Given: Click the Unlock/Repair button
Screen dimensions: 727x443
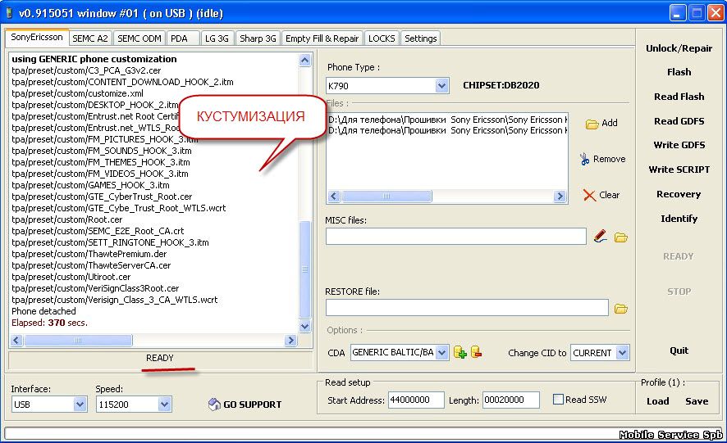Looking at the screenshot, I should coord(679,48).
